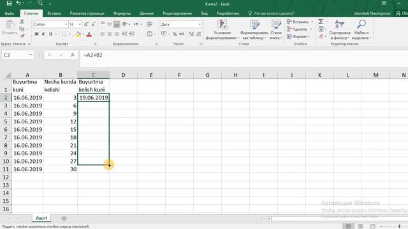Click the AutoSum sigma icon

tap(321, 22)
